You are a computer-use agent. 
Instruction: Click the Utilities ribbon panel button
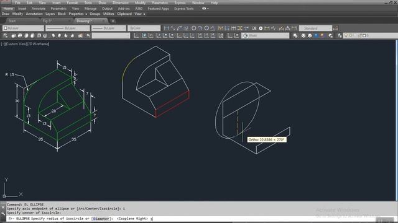coord(108,14)
